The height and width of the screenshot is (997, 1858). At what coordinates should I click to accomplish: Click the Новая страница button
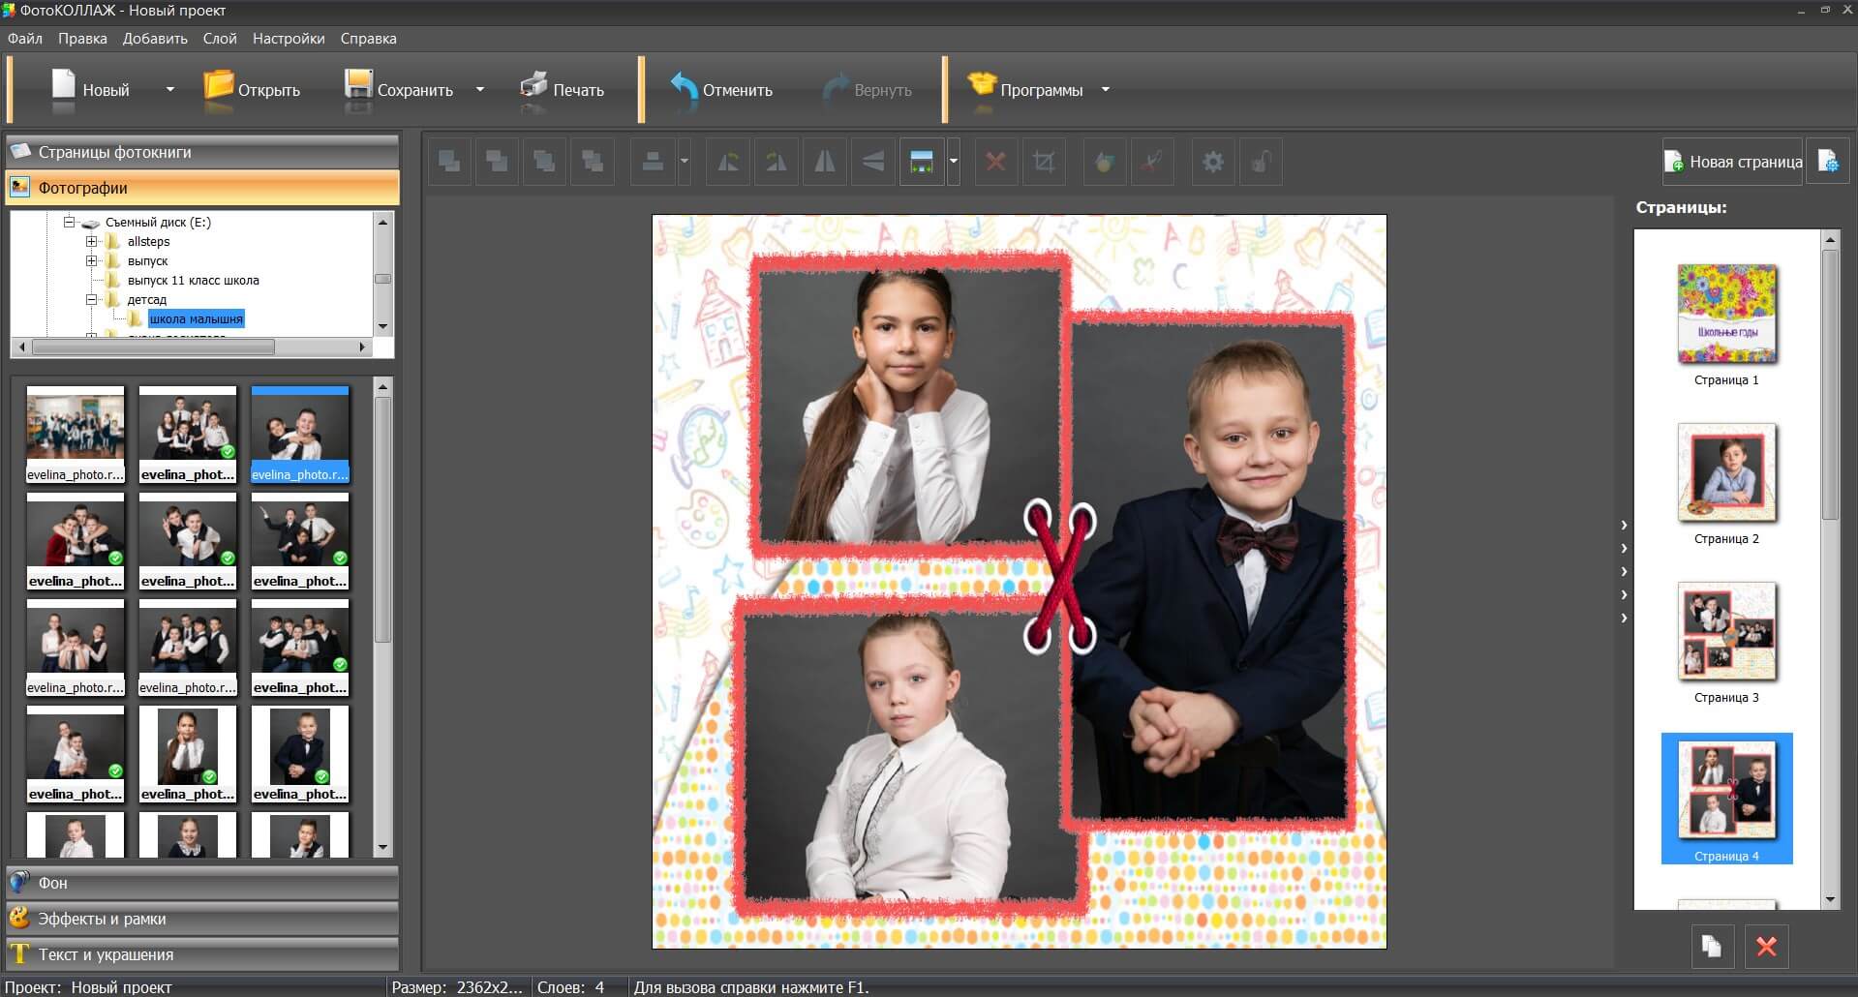click(1733, 162)
